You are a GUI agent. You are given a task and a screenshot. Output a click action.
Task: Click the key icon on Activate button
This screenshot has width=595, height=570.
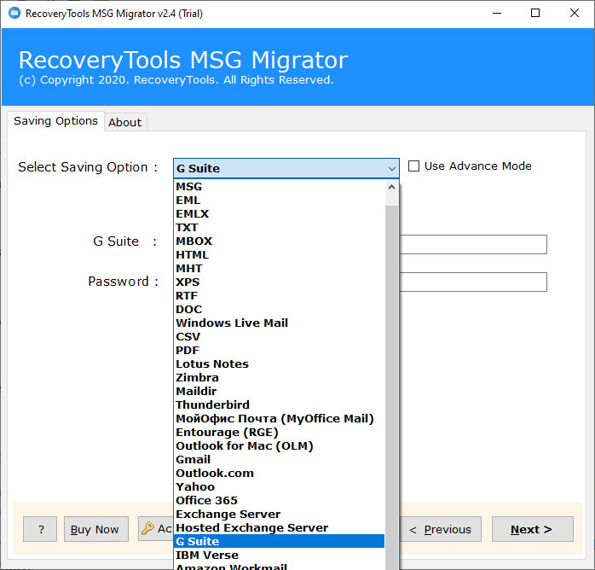coord(147,528)
